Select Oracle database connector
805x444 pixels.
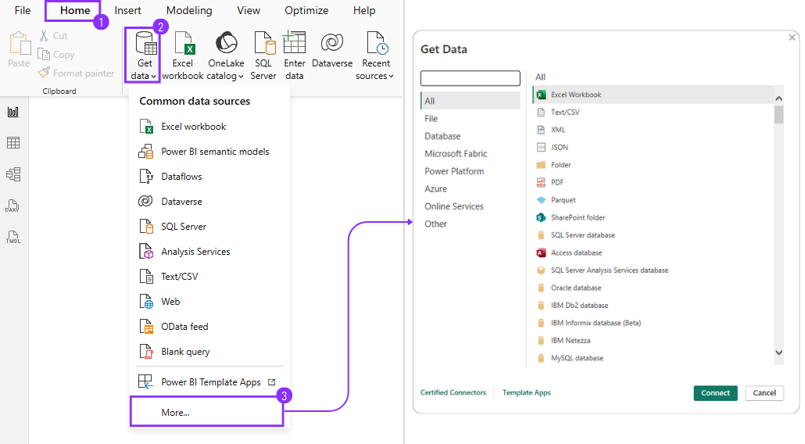point(653,288)
